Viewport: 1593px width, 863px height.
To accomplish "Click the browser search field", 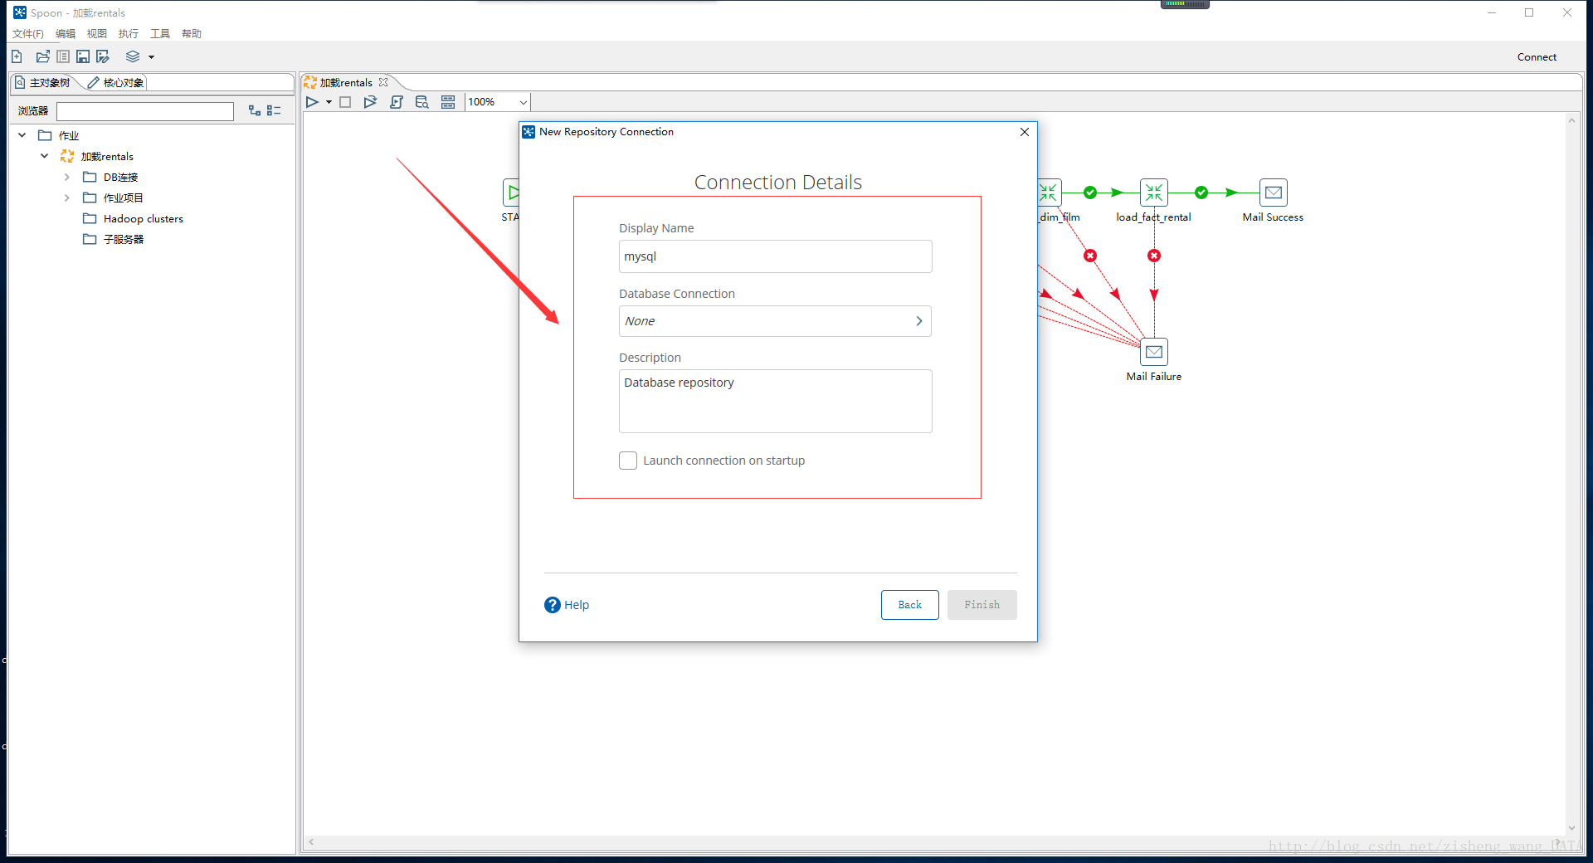I will (x=145, y=111).
